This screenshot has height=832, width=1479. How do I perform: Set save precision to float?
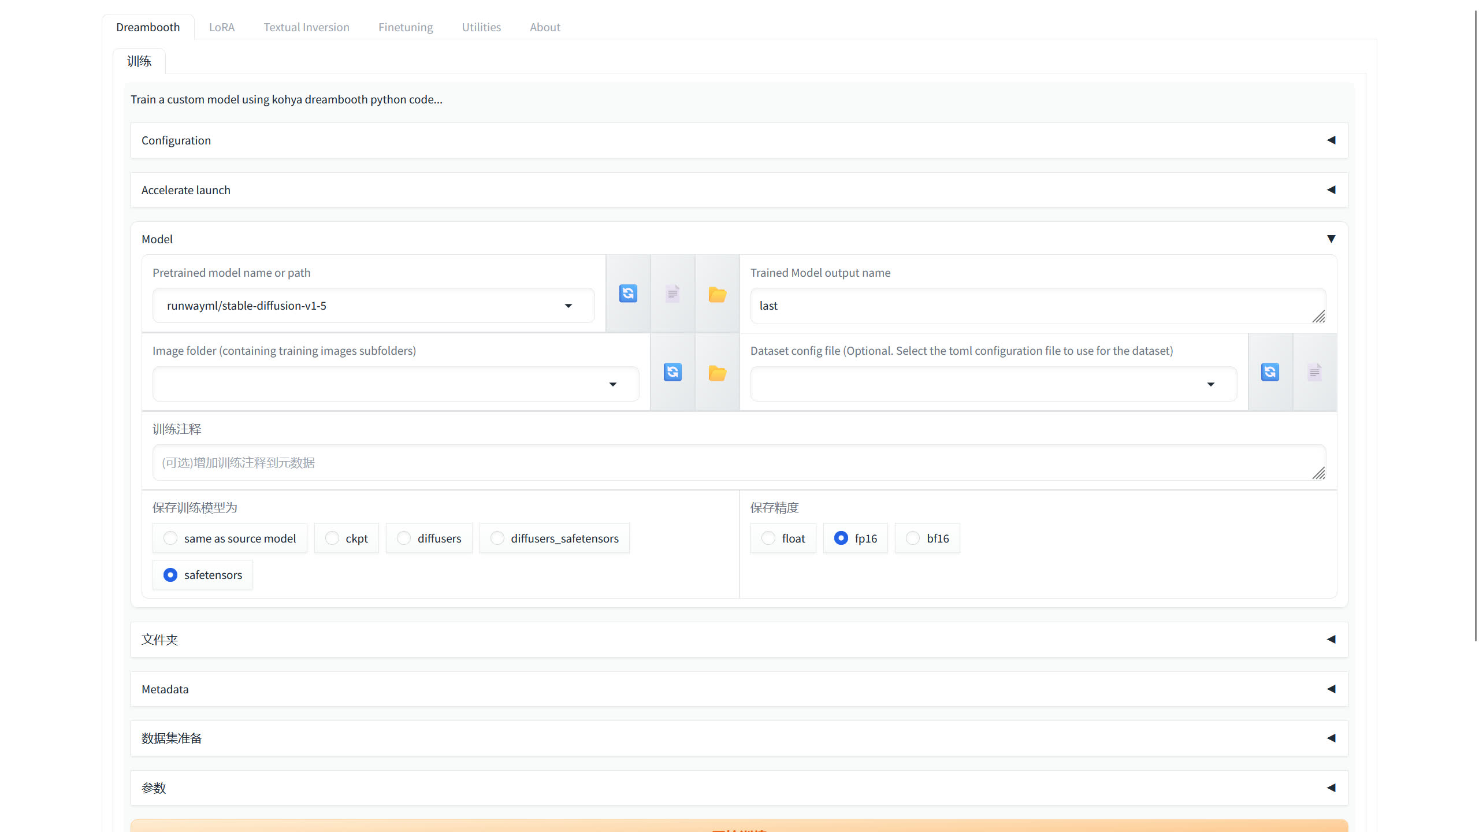(x=783, y=538)
